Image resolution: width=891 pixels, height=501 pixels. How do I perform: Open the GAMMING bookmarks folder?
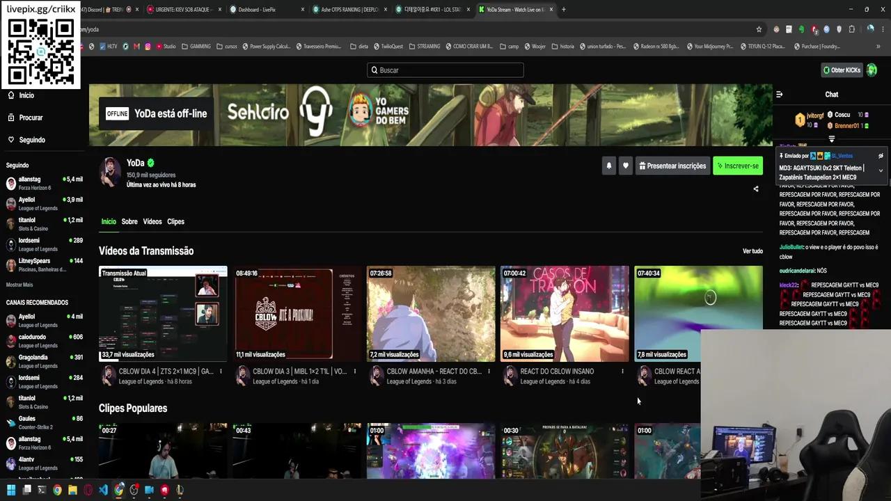(x=196, y=47)
